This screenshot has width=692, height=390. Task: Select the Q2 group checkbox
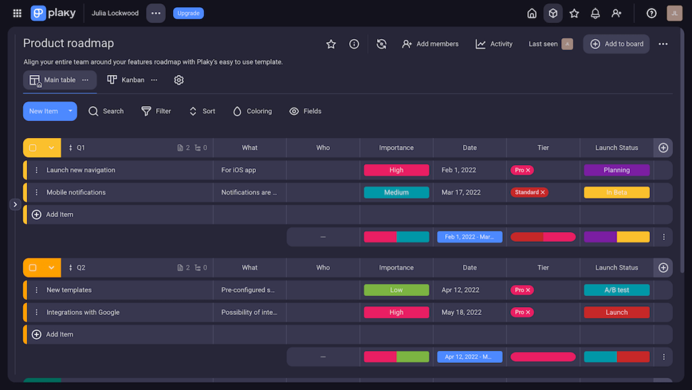(x=32, y=267)
